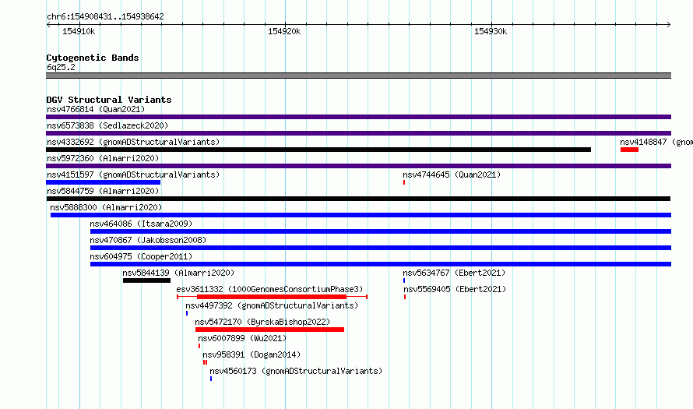Select nsv604975 (Cooper2011) label
The width and height of the screenshot is (693, 409).
click(141, 256)
